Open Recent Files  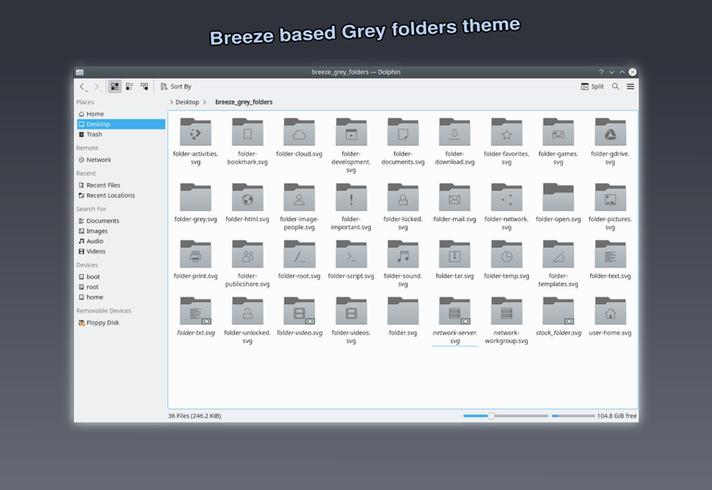(121, 185)
